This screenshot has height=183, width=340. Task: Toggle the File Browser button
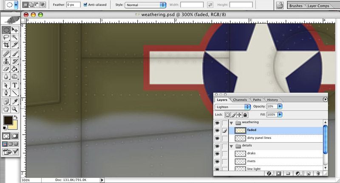tap(280, 5)
